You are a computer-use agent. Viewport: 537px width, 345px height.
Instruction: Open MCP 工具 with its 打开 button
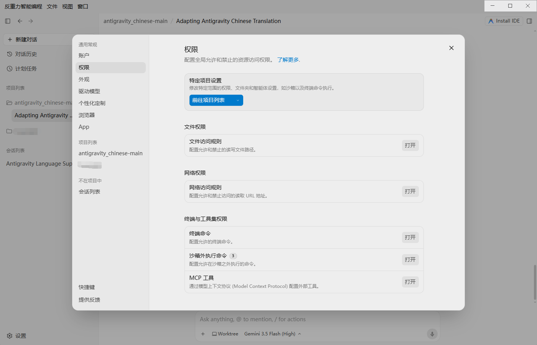410,282
